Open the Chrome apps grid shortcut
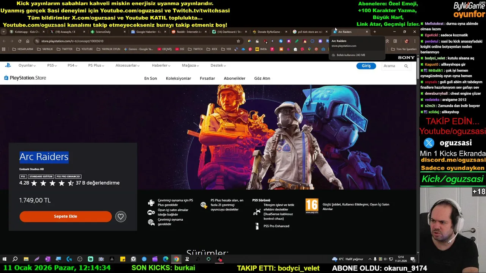 (4, 49)
